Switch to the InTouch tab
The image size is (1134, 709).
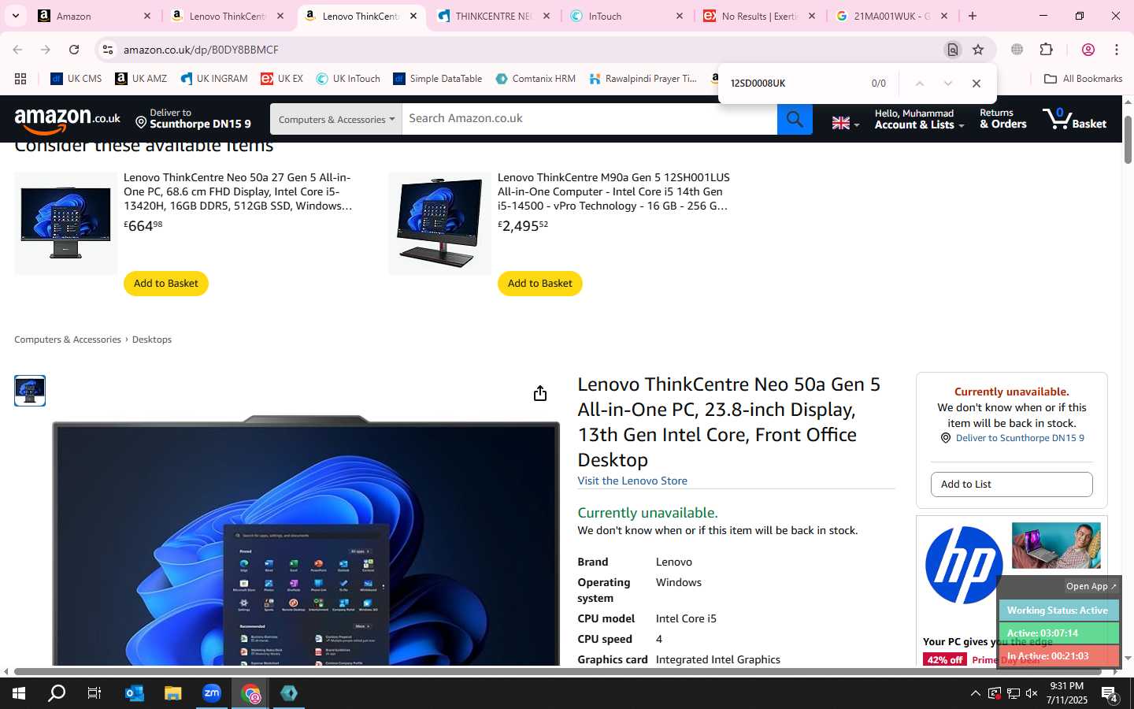click(x=627, y=16)
